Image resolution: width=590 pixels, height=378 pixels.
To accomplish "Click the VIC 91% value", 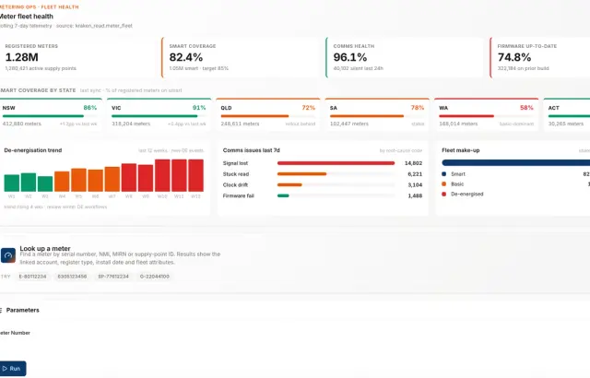I will click(x=199, y=108).
